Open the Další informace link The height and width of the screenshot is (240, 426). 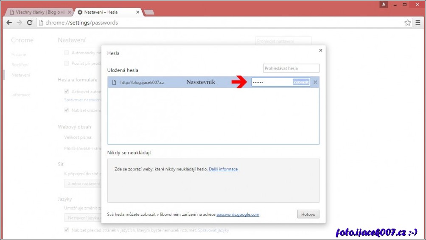(223, 169)
